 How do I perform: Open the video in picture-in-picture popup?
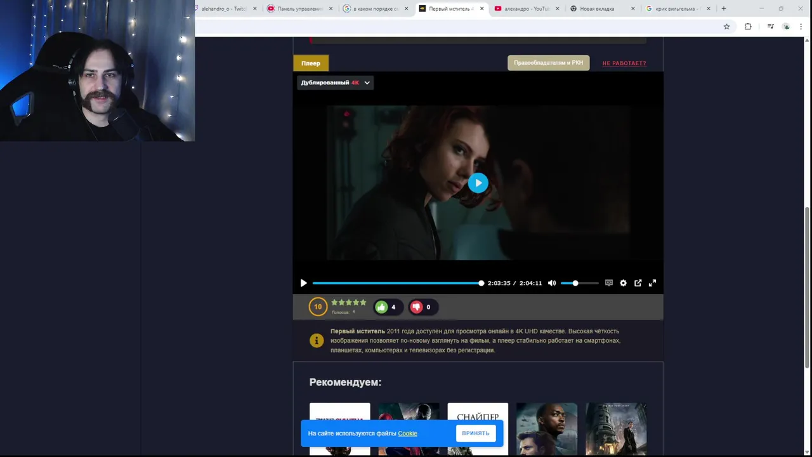[638, 283]
